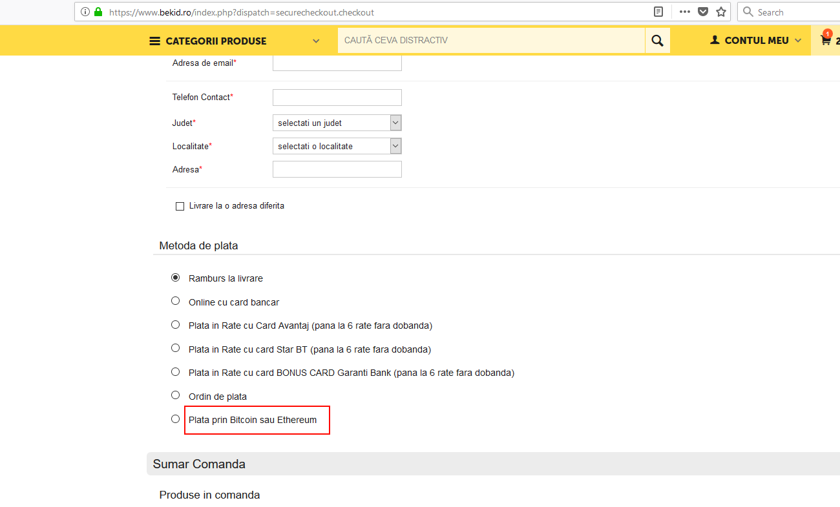Screen dimensions: 840x507
Task: Click the green padlock security icon
Action: click(x=98, y=12)
